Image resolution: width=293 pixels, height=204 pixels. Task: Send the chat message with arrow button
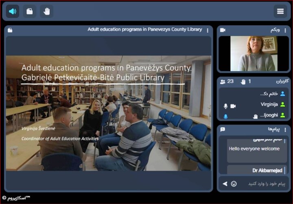click(x=225, y=184)
